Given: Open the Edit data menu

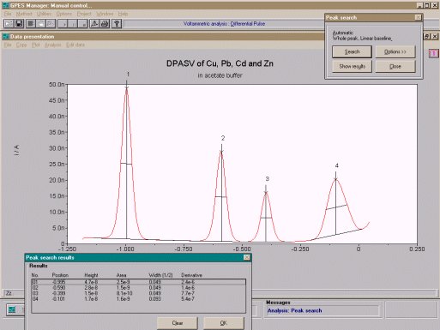Looking at the screenshot, I should tap(75, 45).
